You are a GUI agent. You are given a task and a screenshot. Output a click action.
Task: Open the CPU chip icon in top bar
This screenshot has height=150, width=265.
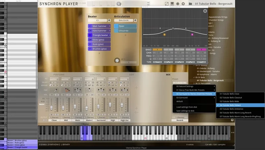[x=178, y=4]
